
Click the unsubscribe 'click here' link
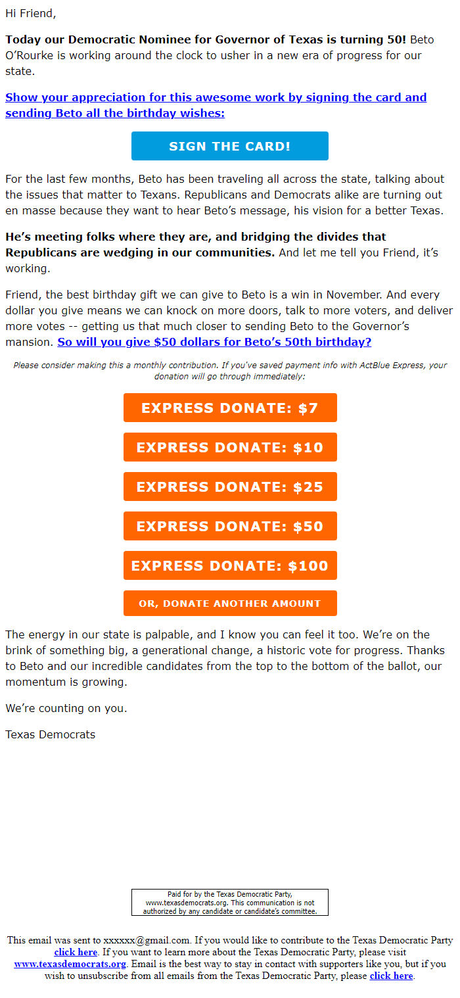391,976
